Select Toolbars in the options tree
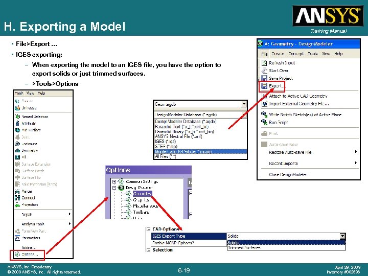368x276 pixels. [141, 212]
